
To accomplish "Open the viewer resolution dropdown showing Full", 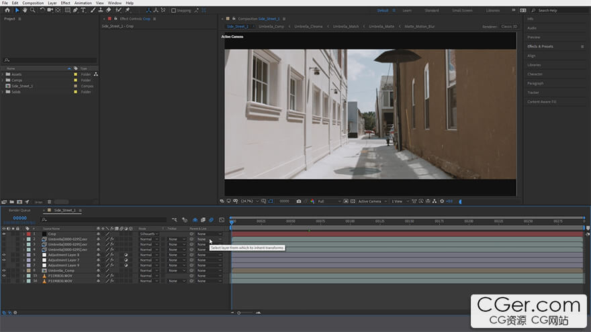I will (x=328, y=201).
